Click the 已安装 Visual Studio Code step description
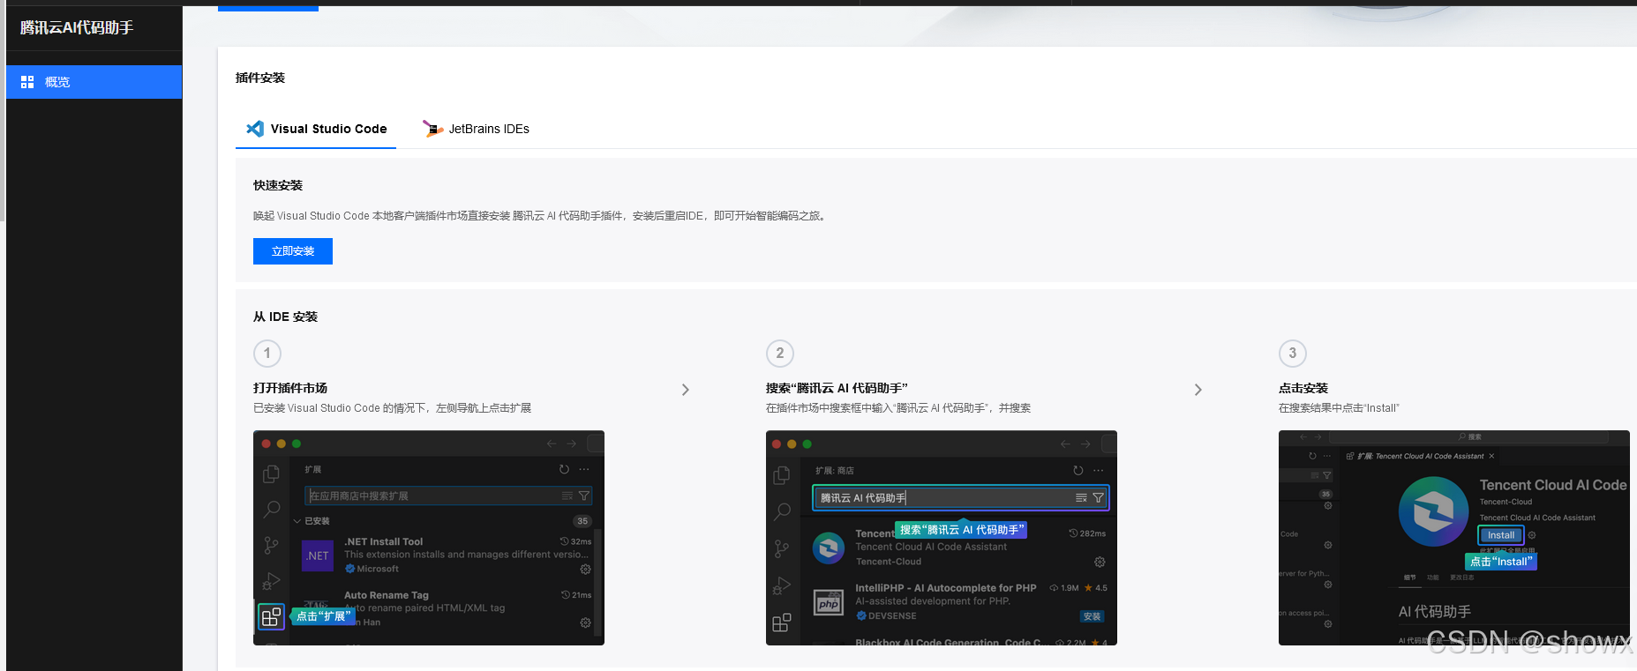The image size is (1637, 671). (x=393, y=408)
